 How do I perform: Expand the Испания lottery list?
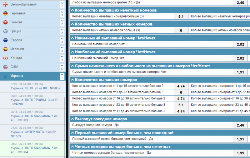62,49
